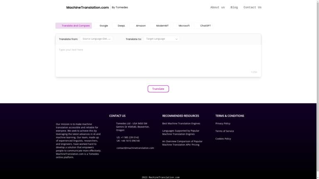This screenshot has width=319, height=179.
Task: Open Best Machine Translation Engines link
Action: pyautogui.click(x=181, y=123)
